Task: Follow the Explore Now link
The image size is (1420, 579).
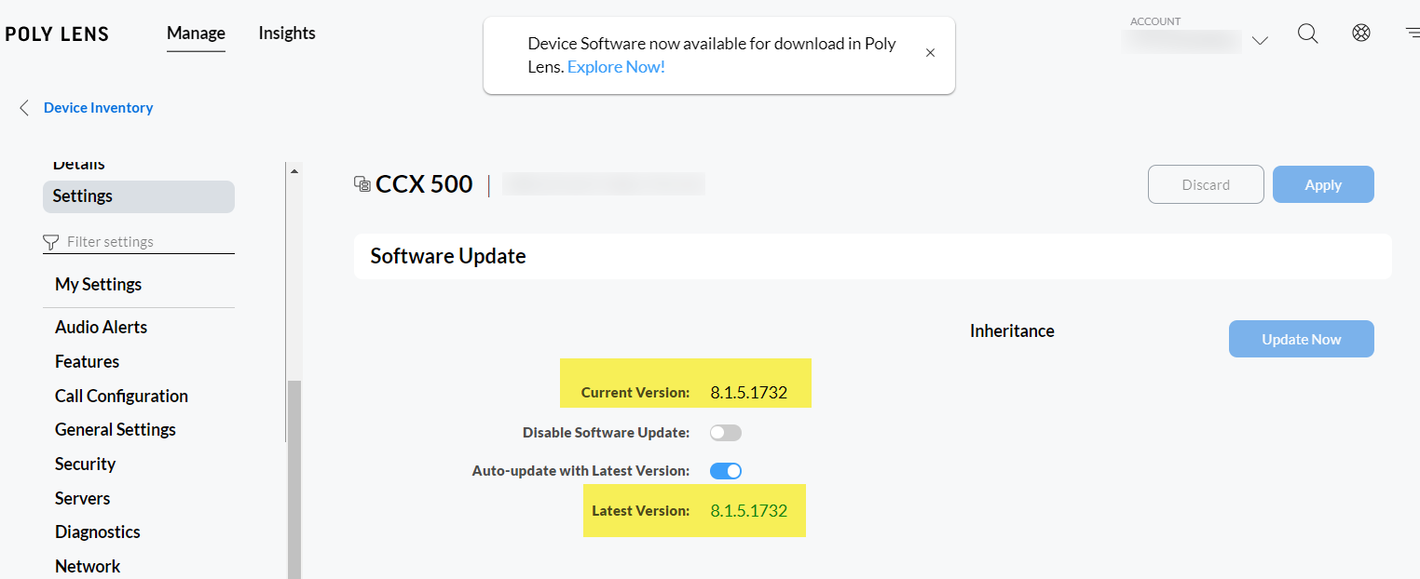Action: pos(616,66)
